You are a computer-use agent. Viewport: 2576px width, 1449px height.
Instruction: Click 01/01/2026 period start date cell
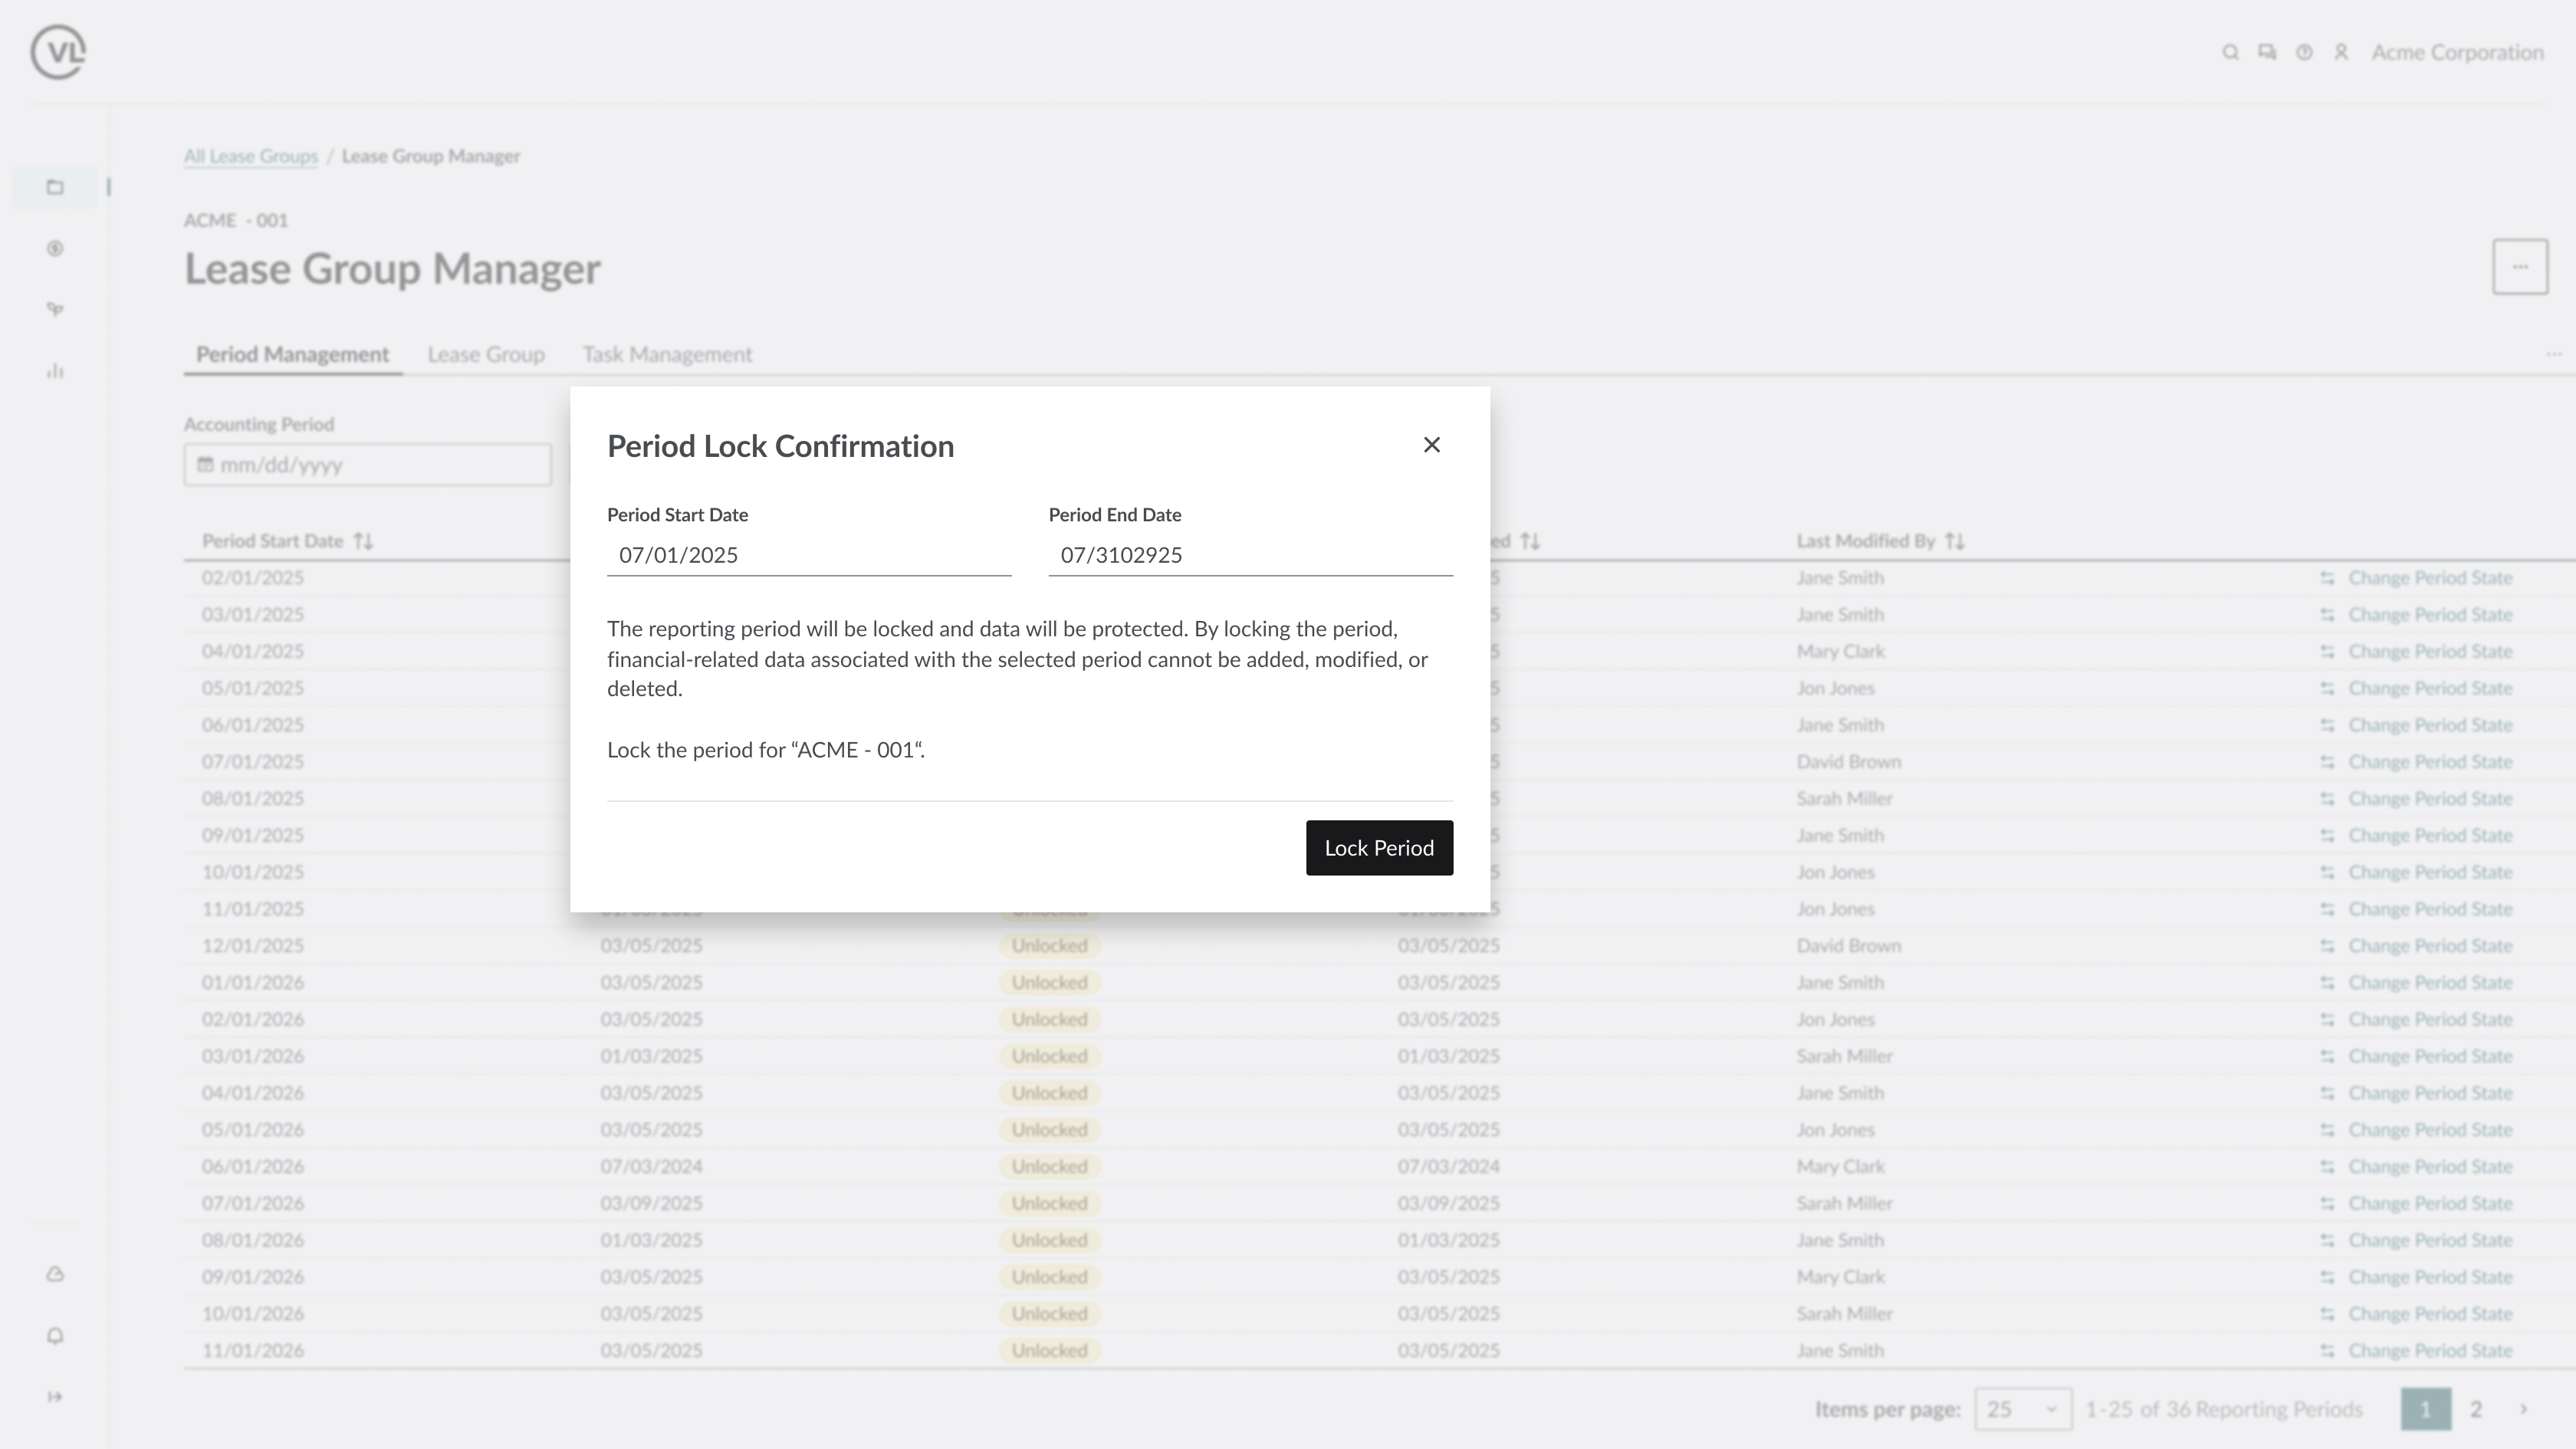click(253, 983)
